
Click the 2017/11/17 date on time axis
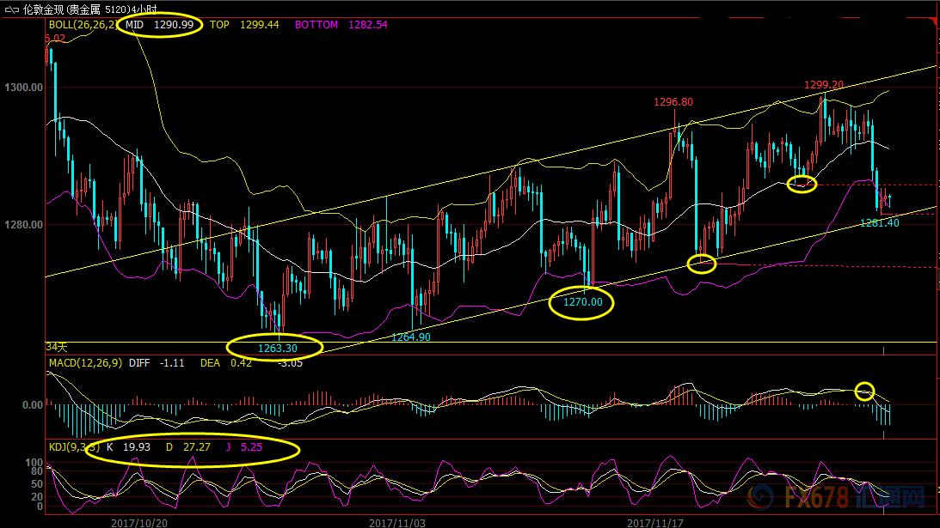point(655,521)
